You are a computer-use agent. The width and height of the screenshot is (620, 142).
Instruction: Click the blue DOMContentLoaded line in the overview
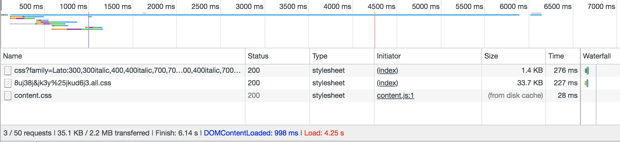(89, 30)
